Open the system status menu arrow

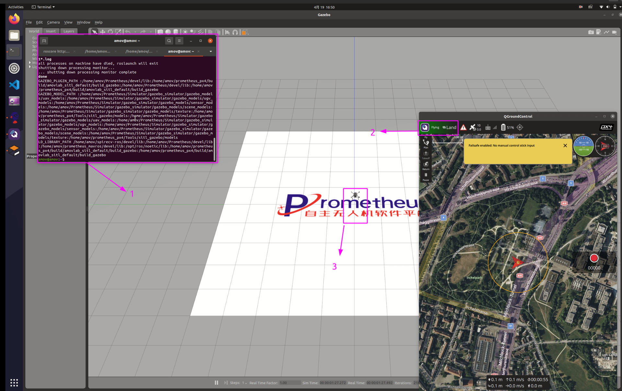[x=620, y=7]
